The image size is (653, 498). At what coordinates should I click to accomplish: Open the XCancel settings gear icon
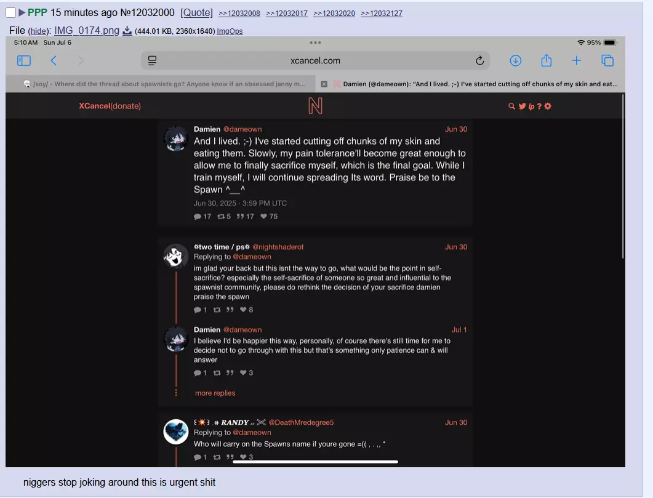point(548,106)
